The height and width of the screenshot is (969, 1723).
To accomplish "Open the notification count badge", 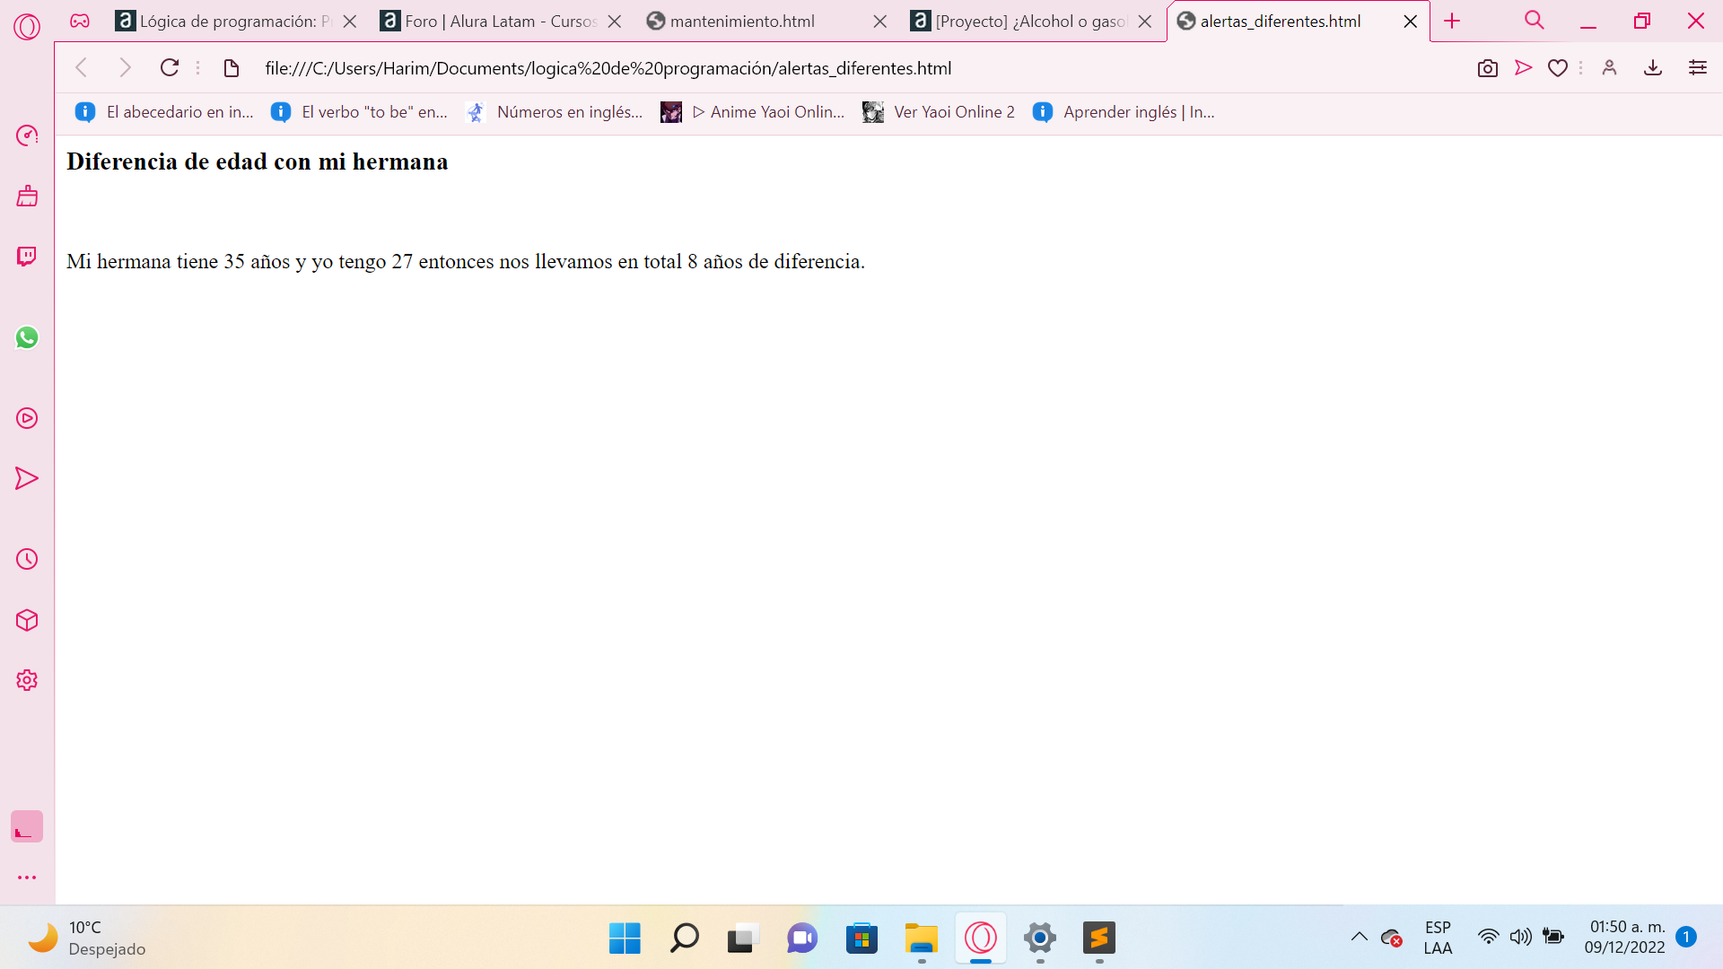I will [1686, 937].
